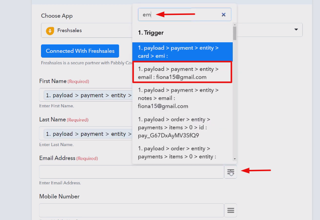Click the Last Name mapped value field
Viewport: 320px width, 220px height.
(x=86, y=133)
